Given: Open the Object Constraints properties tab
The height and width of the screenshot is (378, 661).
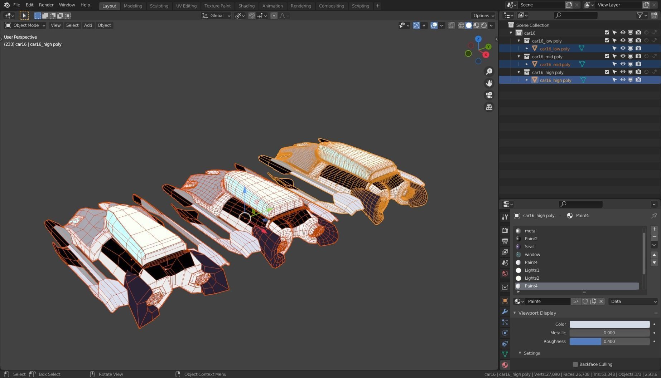Looking at the screenshot, I should click(x=505, y=344).
